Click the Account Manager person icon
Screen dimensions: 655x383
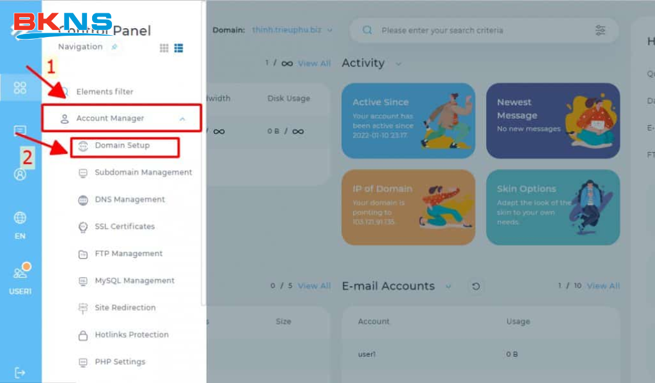click(65, 119)
